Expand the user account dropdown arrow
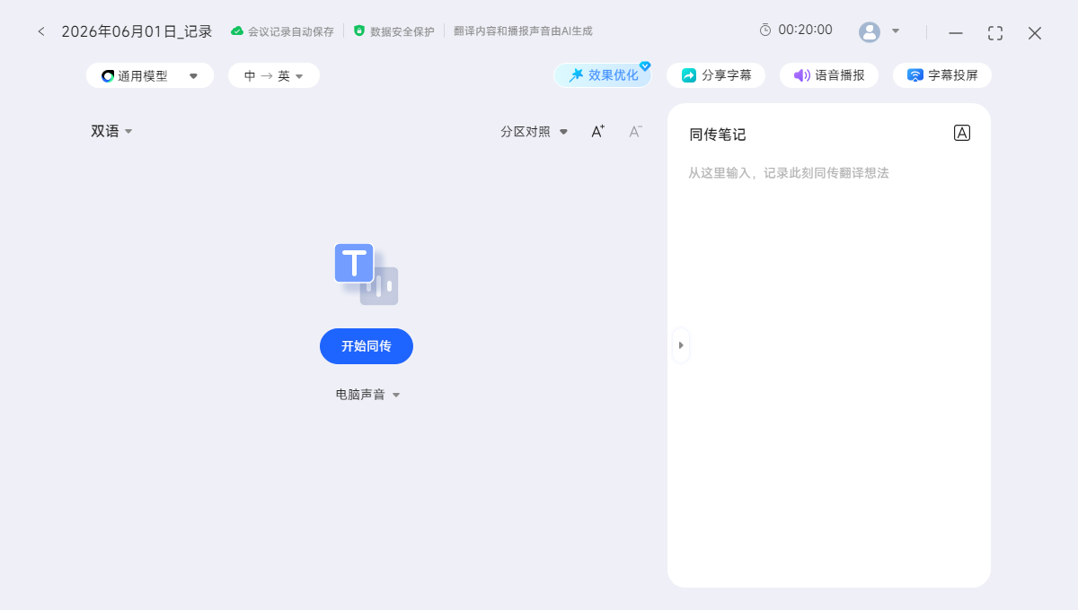This screenshot has width=1078, height=610. coord(896,31)
